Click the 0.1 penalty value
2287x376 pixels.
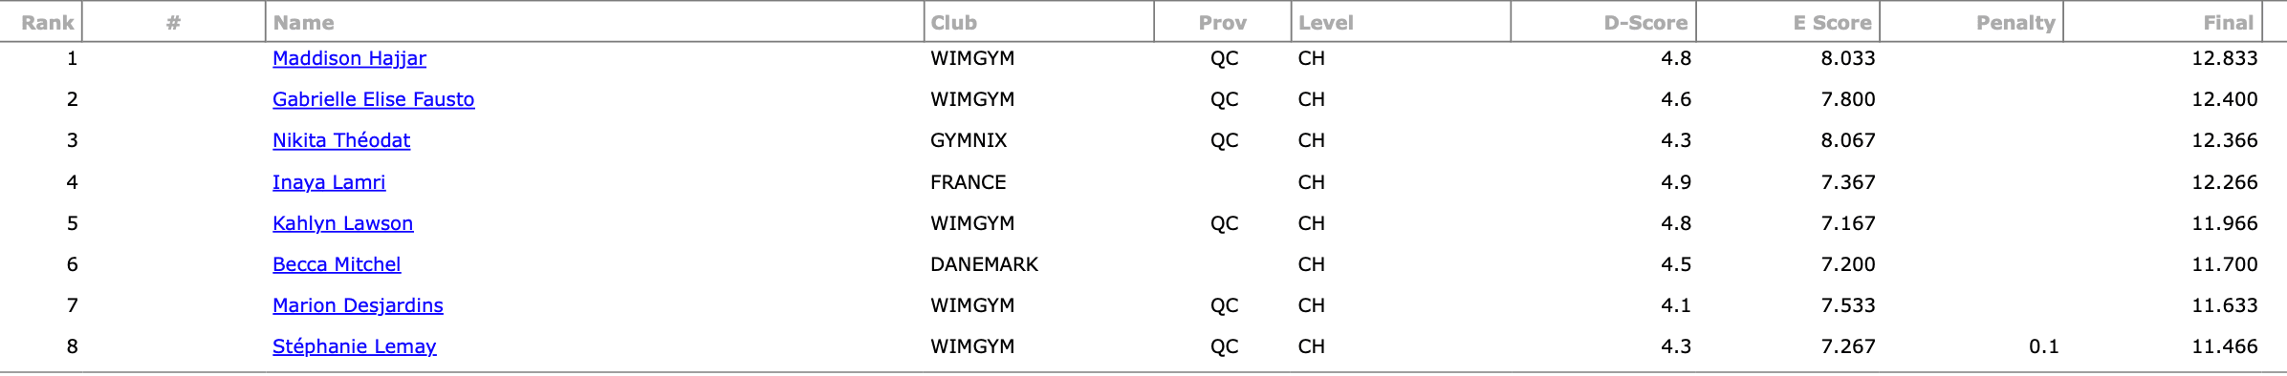pyautogui.click(x=2044, y=346)
